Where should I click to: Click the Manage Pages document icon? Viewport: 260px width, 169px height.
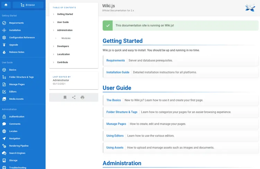pyautogui.click(x=4, y=84)
